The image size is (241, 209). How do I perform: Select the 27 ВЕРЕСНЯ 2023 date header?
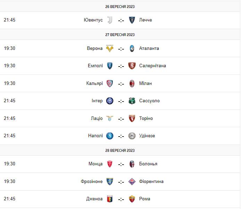pyautogui.click(x=120, y=35)
